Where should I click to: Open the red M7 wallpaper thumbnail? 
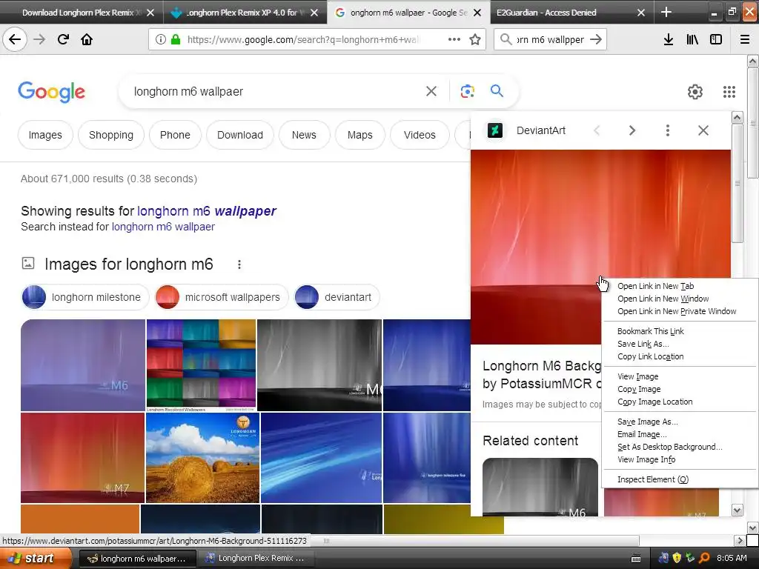[x=82, y=458]
